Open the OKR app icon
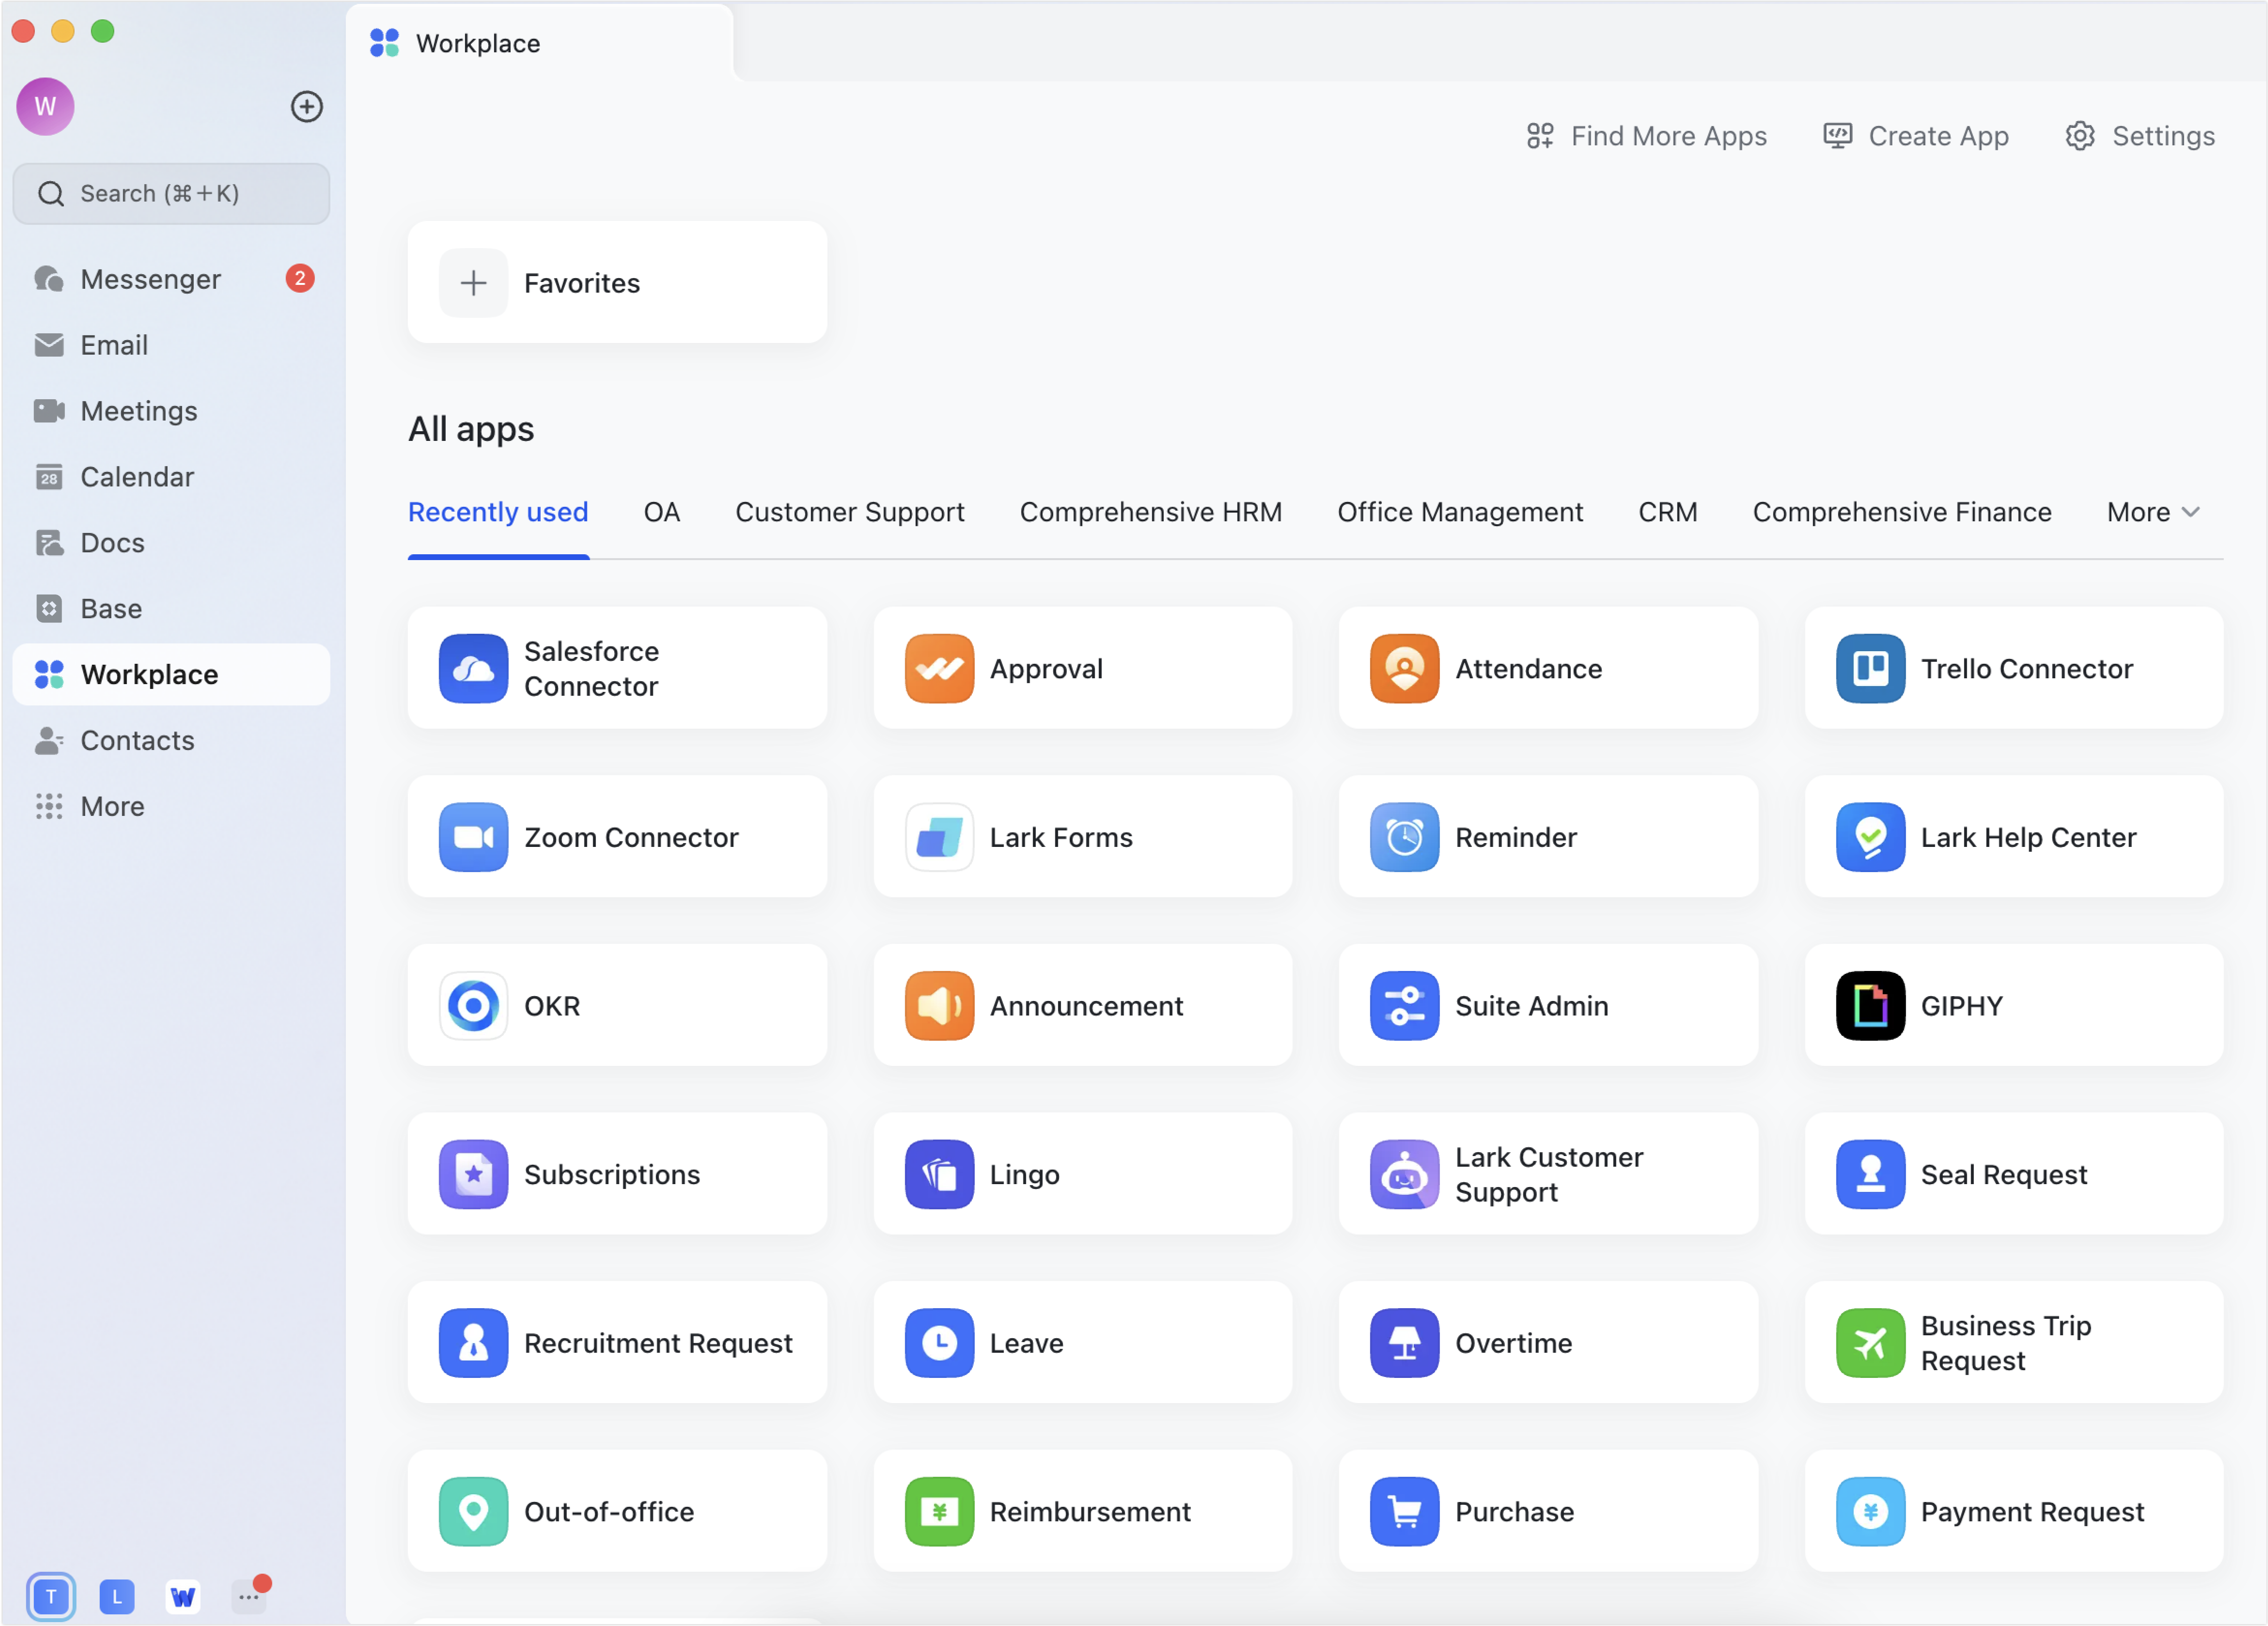 coord(473,1005)
